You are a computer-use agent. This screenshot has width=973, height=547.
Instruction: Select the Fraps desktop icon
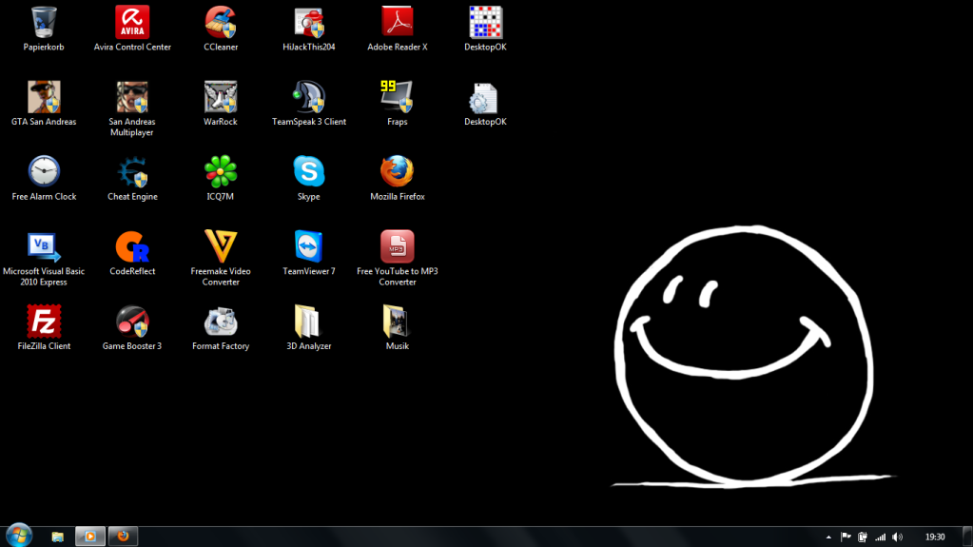(397, 97)
